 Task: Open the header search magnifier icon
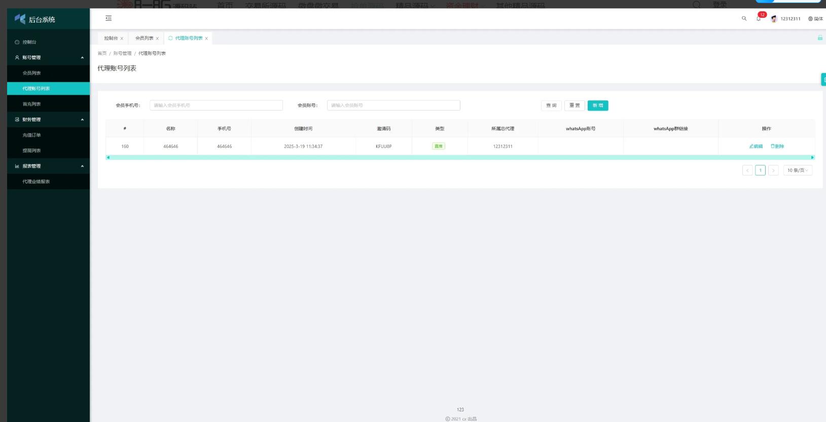tap(744, 19)
